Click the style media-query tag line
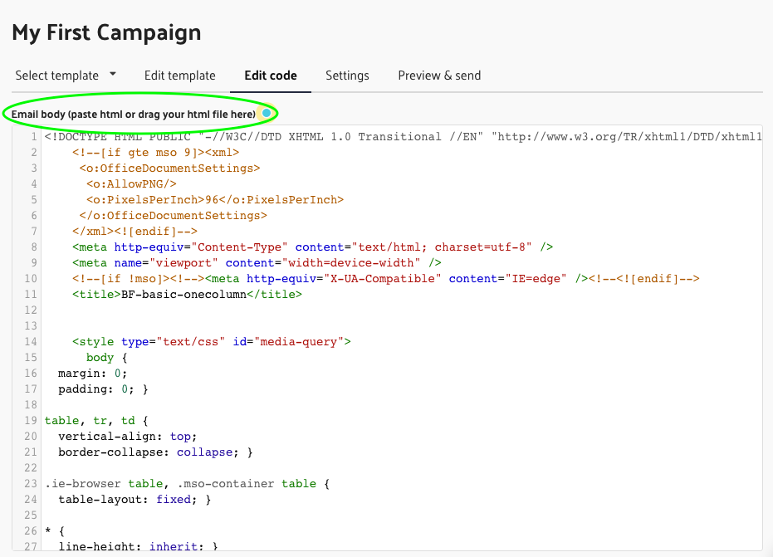Image resolution: width=773 pixels, height=557 pixels. click(212, 341)
